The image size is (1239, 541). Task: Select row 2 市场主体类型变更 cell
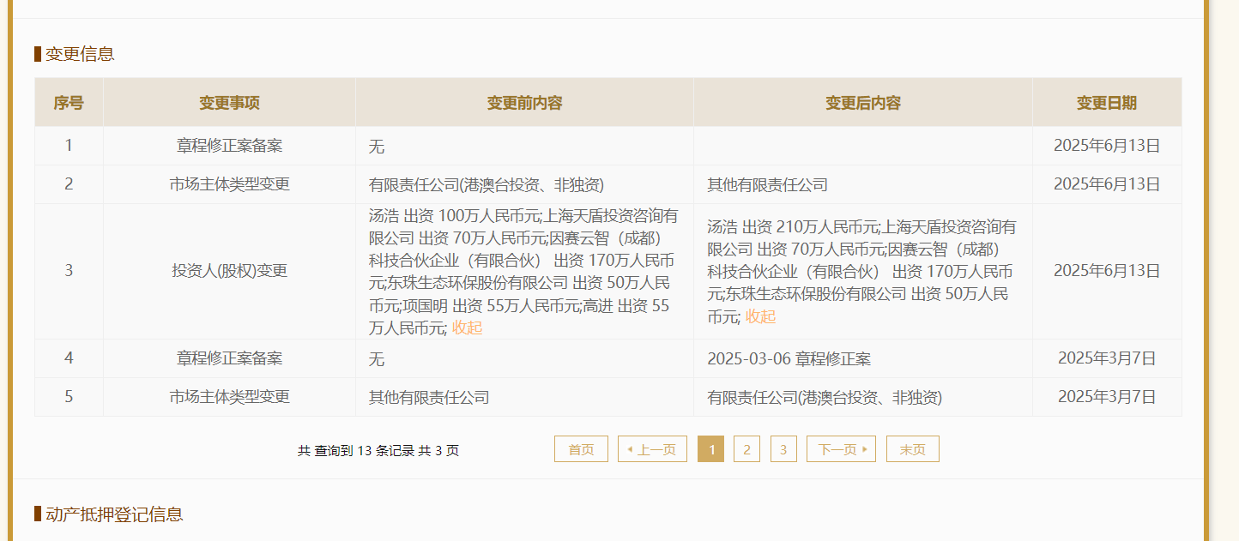click(229, 184)
